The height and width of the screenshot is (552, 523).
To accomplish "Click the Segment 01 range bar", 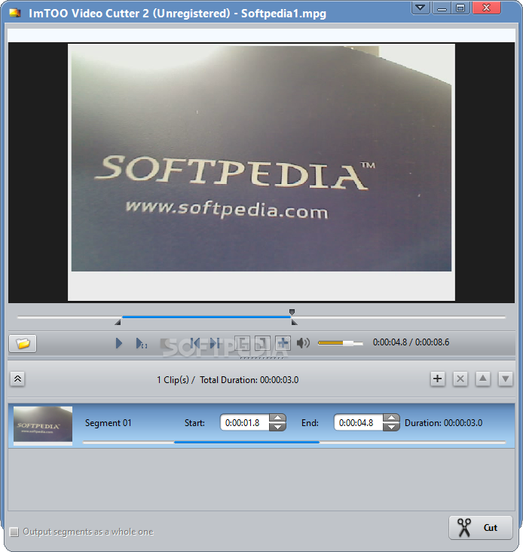I will tap(294, 442).
